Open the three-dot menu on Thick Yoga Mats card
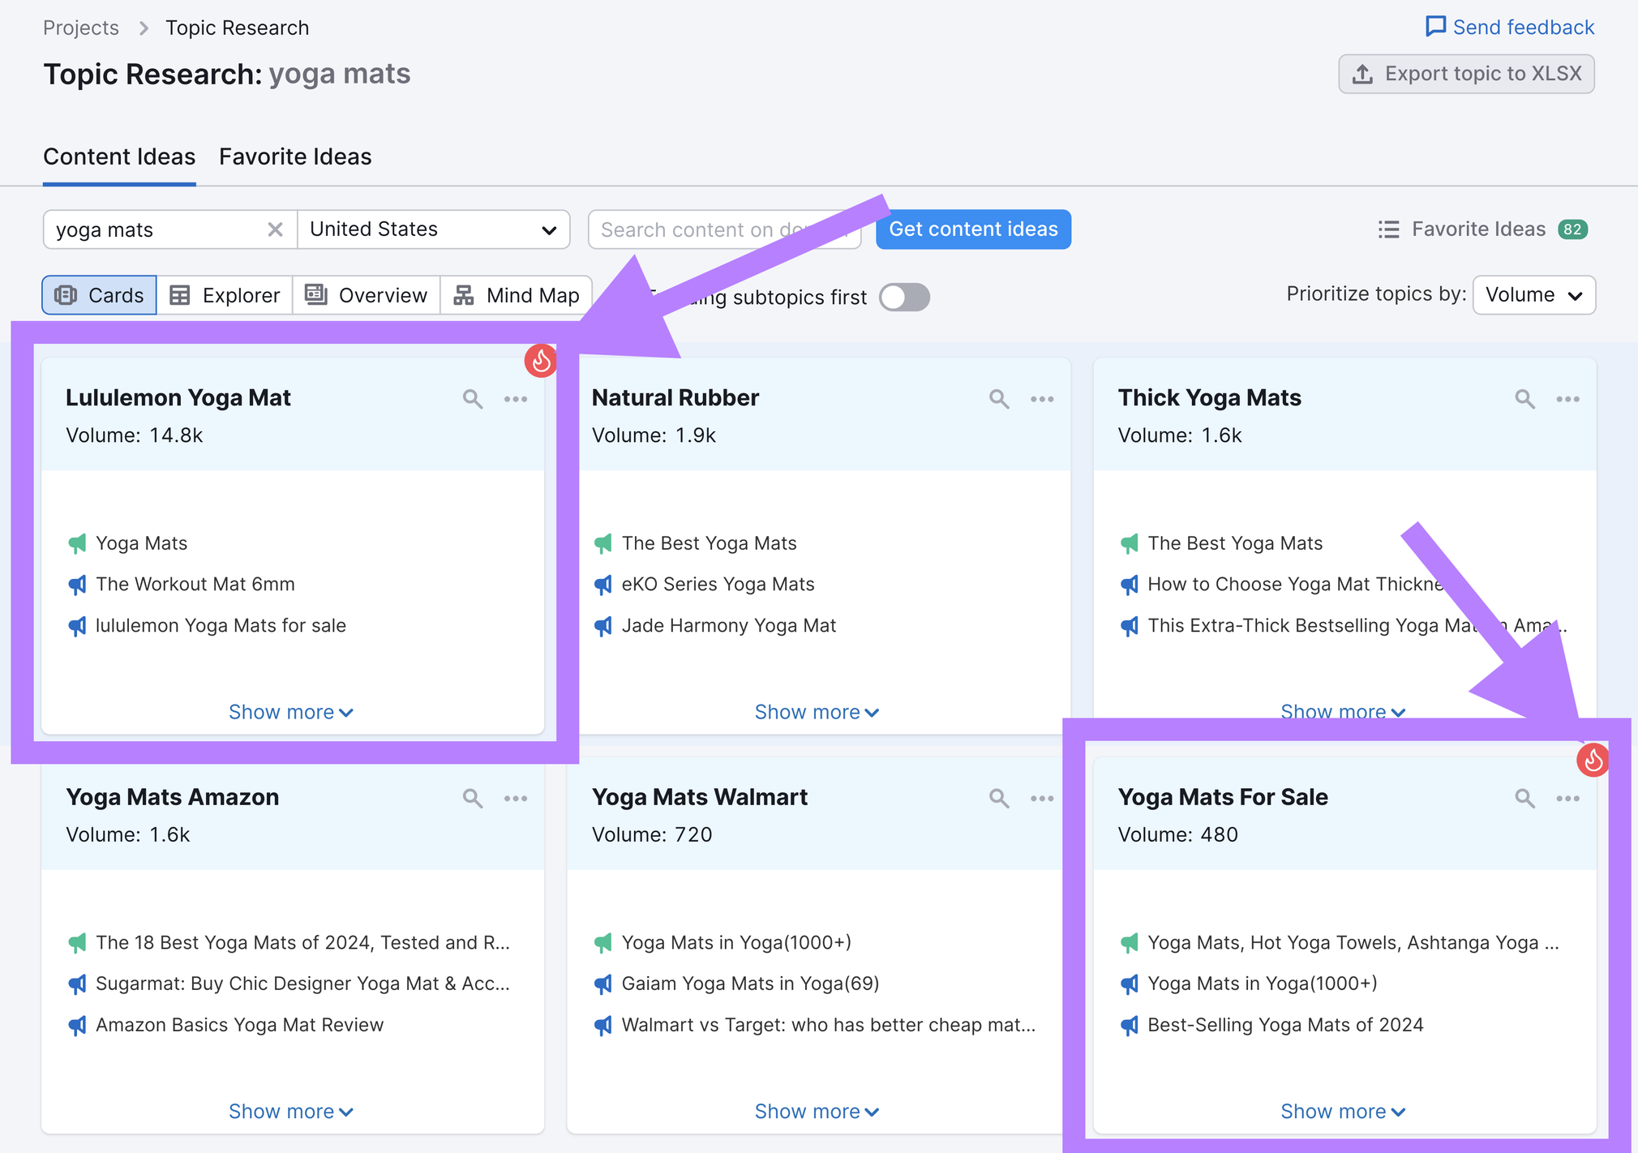This screenshot has width=1638, height=1153. 1567,398
